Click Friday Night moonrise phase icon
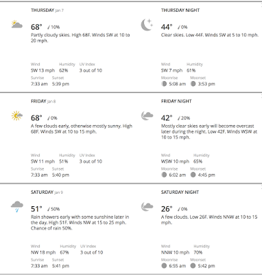This screenshot has height=275, width=262. [x=164, y=175]
